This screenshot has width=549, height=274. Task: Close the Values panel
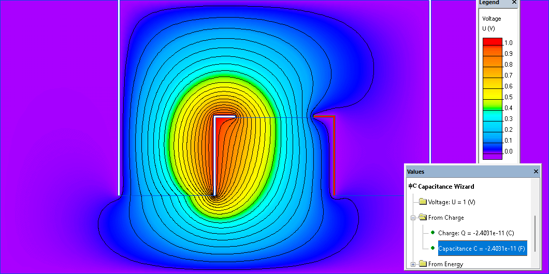click(536, 171)
